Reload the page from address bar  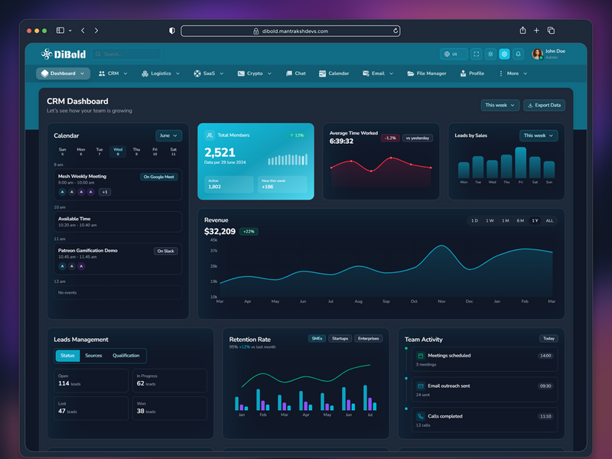[x=396, y=31]
